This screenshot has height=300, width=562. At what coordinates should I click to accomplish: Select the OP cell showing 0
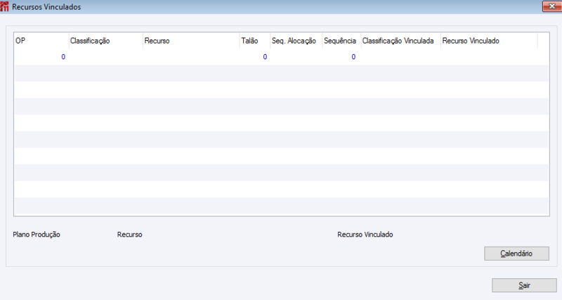(x=41, y=57)
